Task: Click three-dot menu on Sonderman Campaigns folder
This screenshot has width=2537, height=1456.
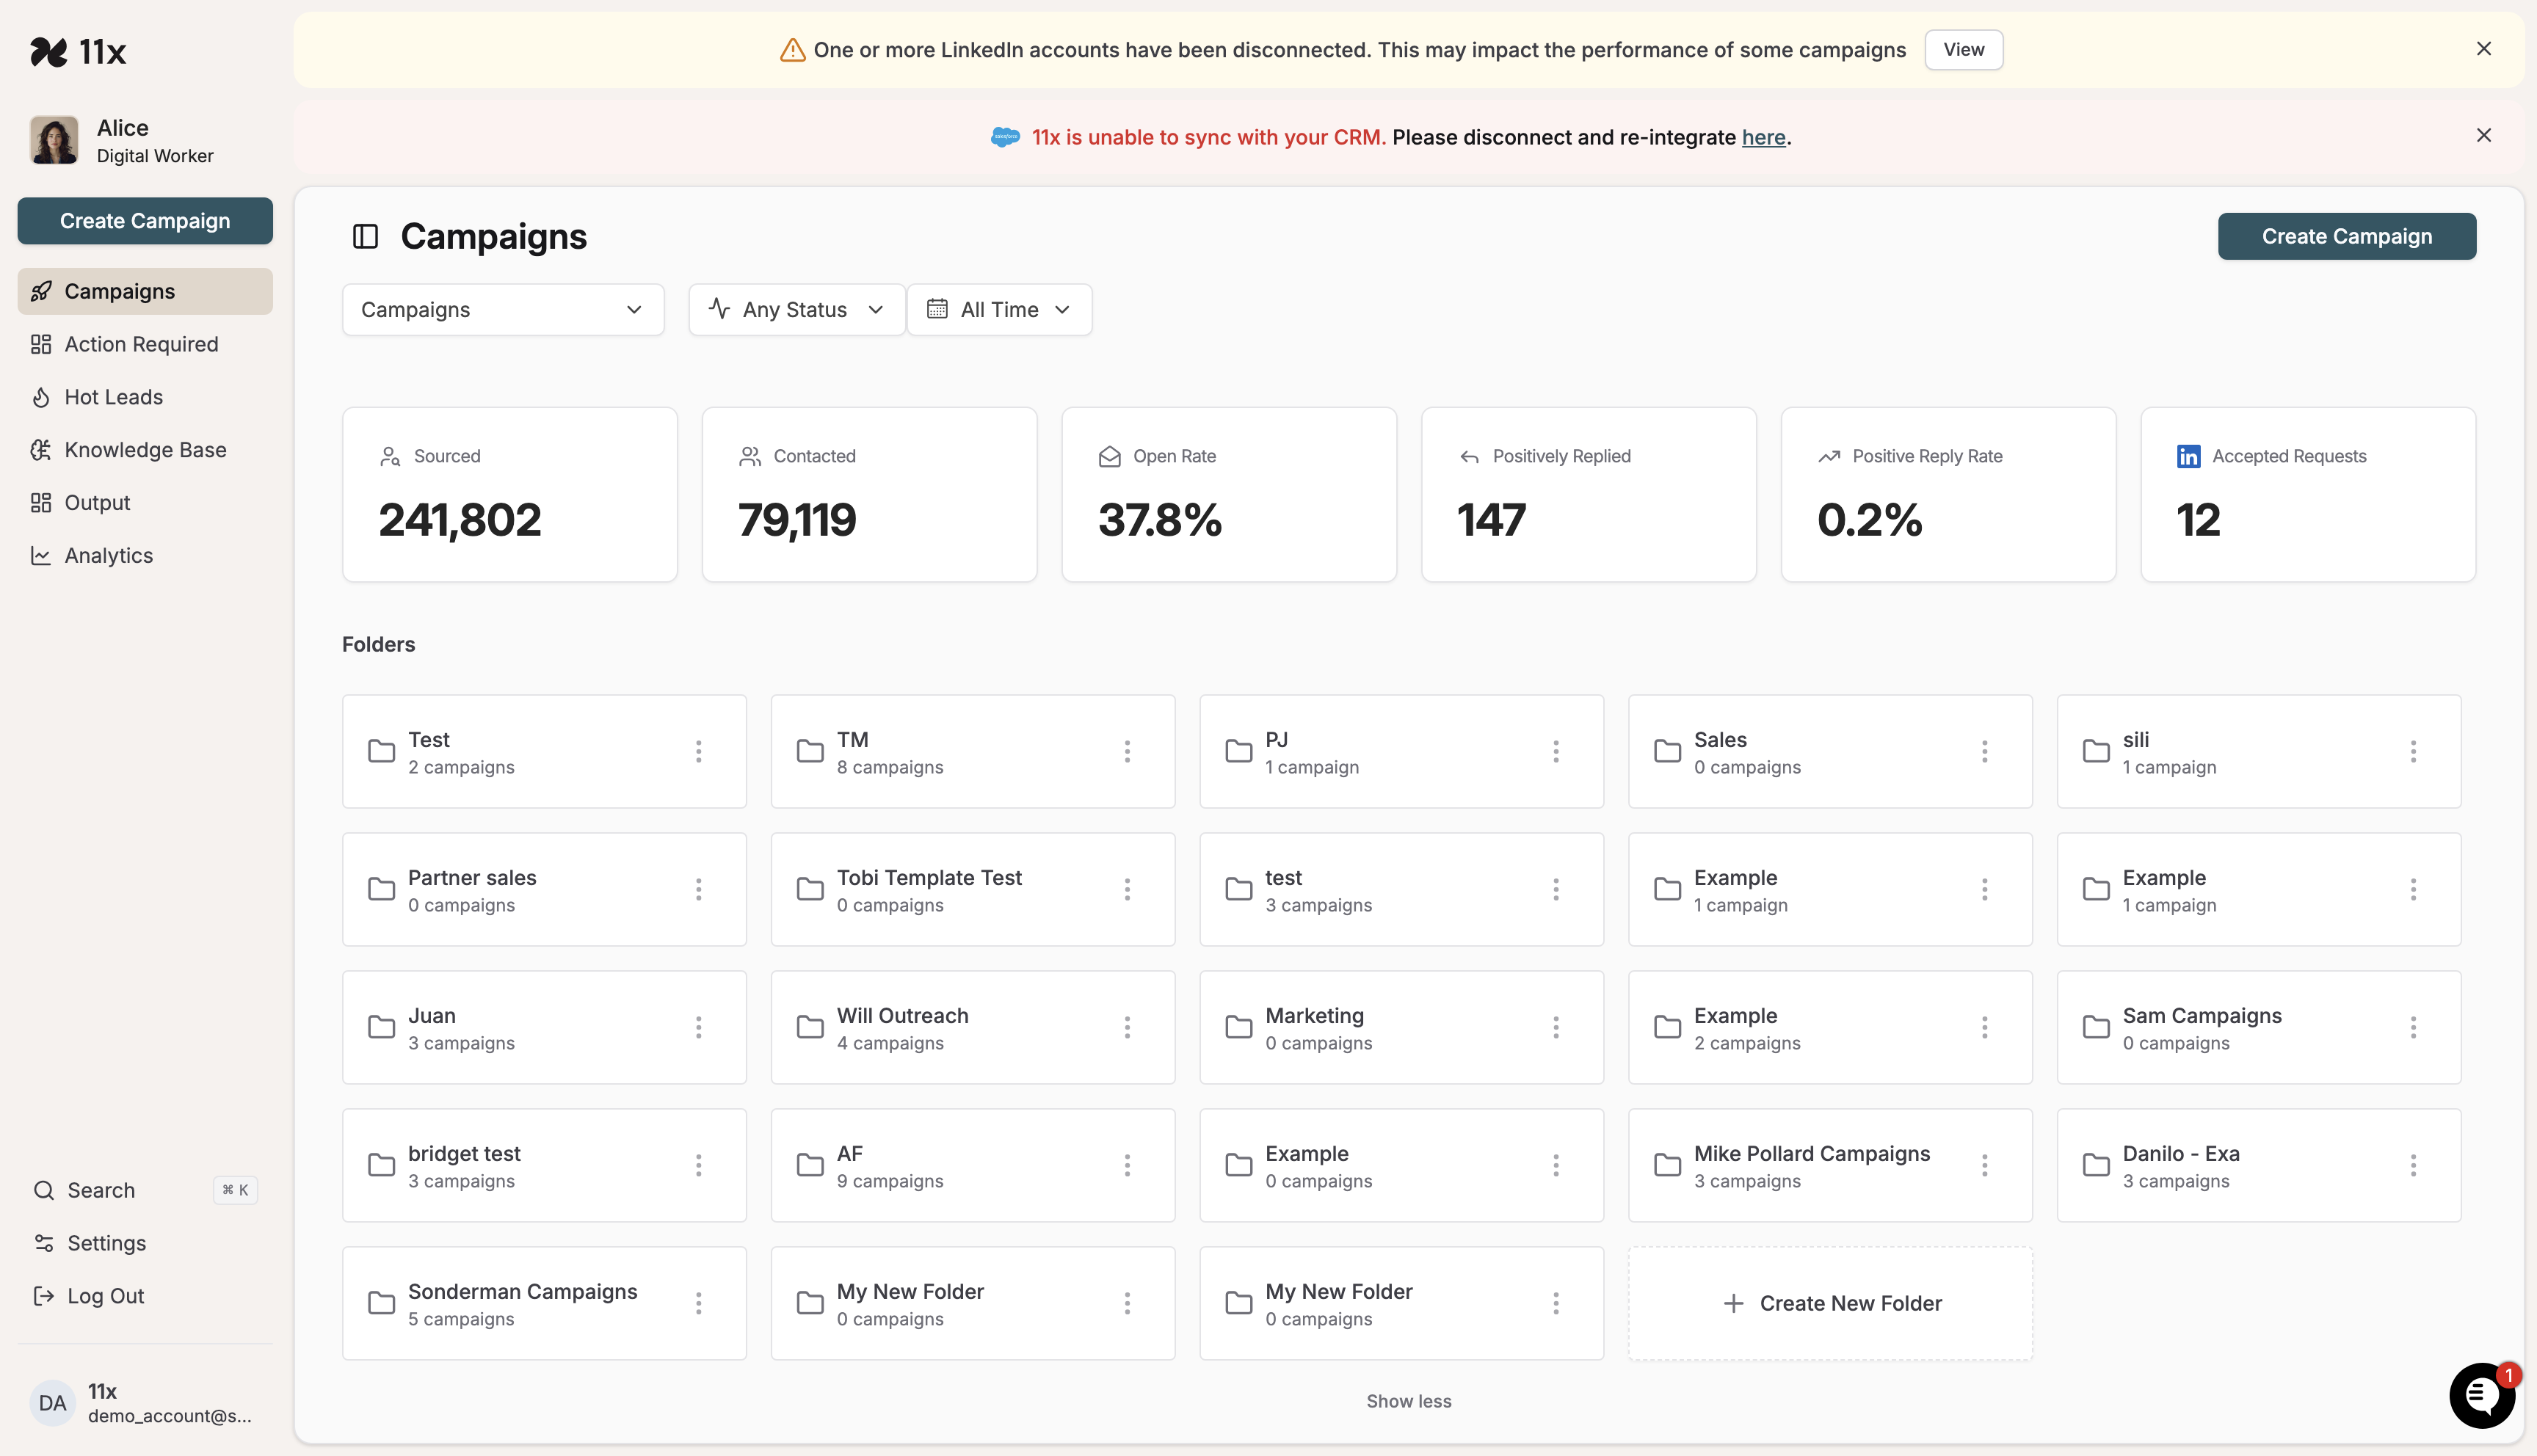Action: tap(698, 1303)
